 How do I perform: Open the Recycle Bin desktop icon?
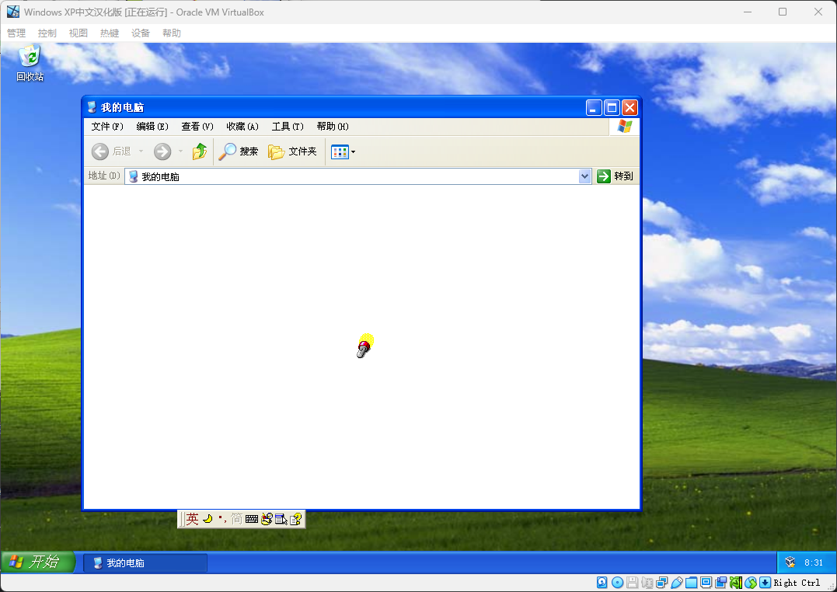30,62
